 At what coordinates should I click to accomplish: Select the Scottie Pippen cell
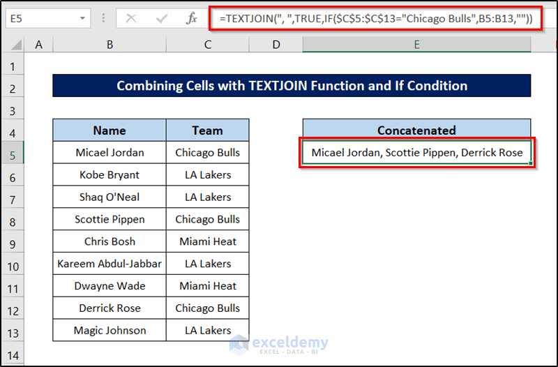110,219
